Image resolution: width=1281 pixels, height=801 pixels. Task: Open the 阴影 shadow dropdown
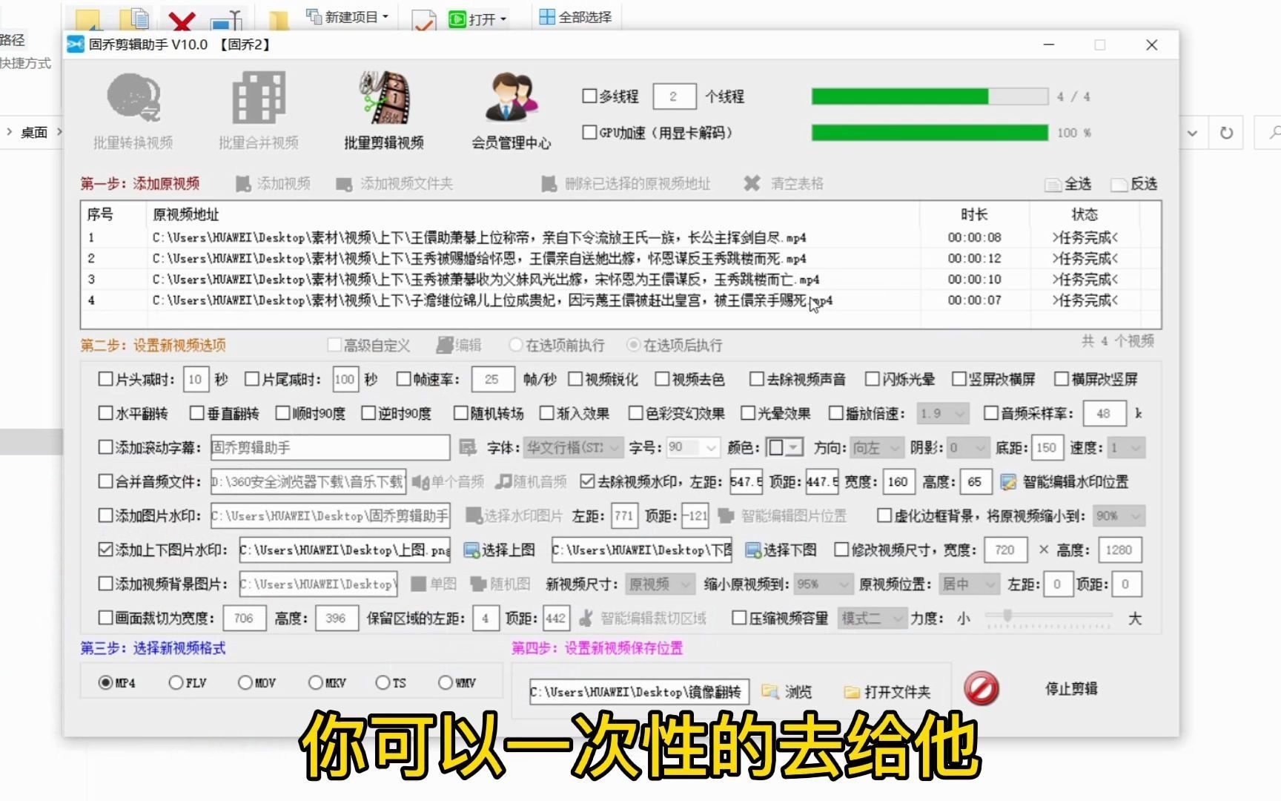click(967, 447)
